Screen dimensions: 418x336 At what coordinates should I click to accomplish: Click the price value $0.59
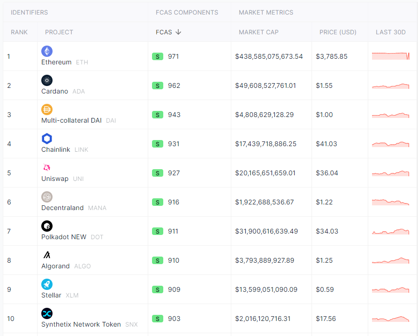(x=325, y=289)
